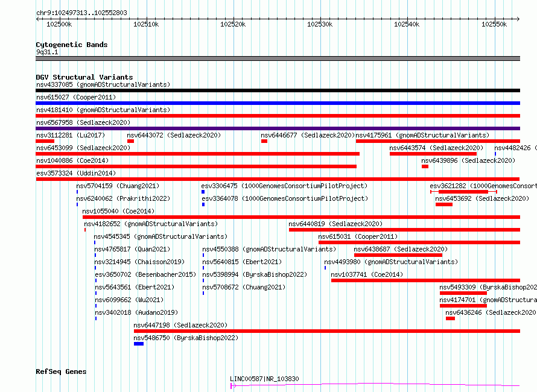Click the 102540k ruler position label
537x392 pixels.
pyautogui.click(x=407, y=24)
